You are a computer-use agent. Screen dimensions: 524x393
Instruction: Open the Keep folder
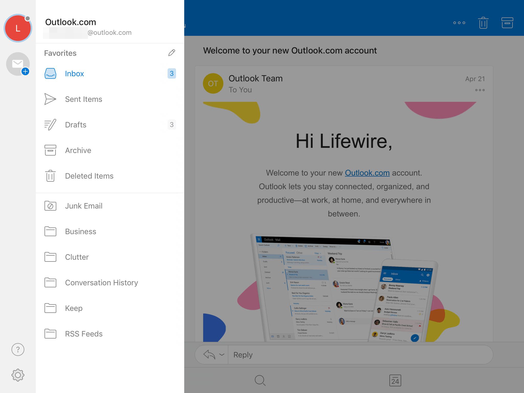110,308
